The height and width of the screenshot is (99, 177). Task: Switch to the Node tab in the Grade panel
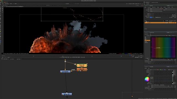(149, 68)
